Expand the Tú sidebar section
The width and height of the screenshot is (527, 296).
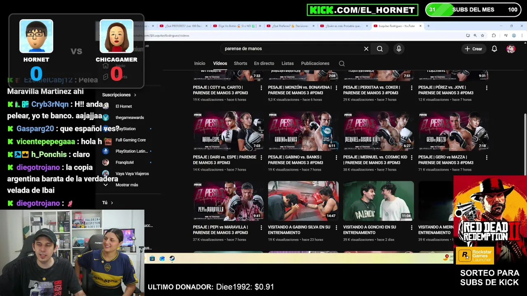pos(107,203)
